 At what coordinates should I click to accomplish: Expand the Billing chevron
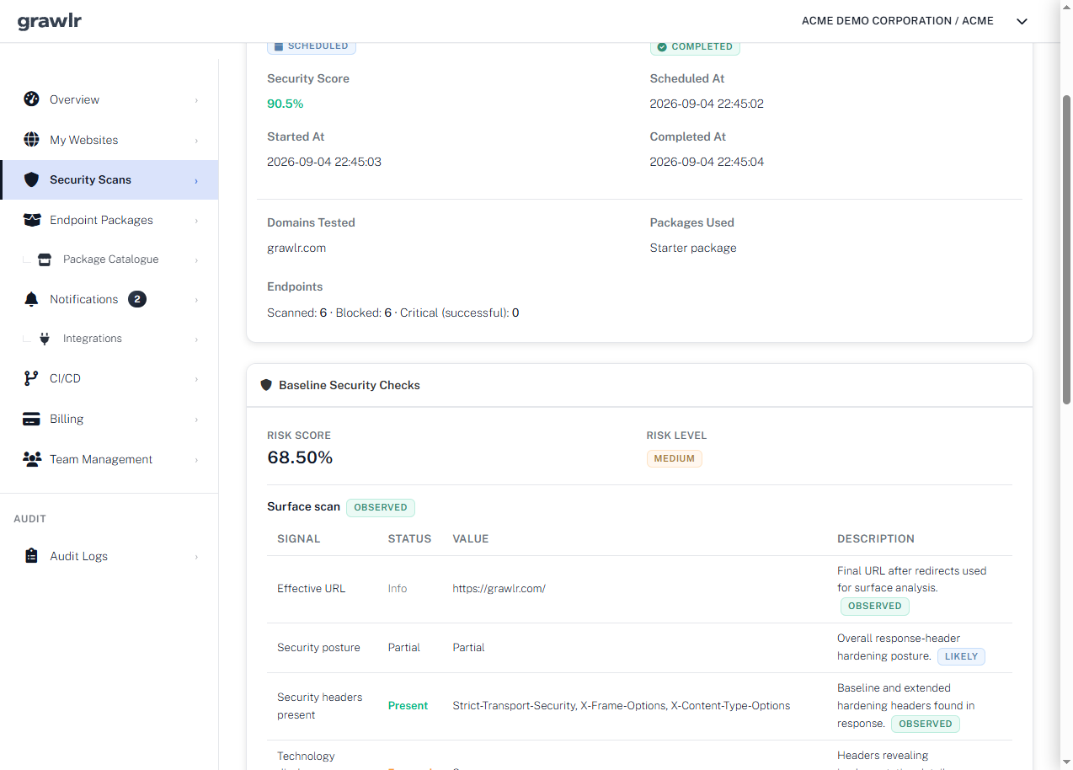[196, 420]
